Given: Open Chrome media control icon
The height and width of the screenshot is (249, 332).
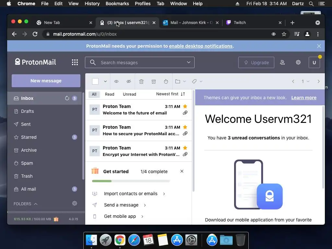Looking at the screenshot, I should 297,34.
